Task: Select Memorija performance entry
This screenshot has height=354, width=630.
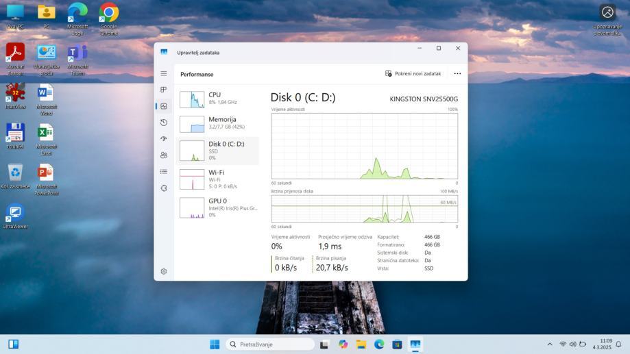Action: (x=217, y=124)
